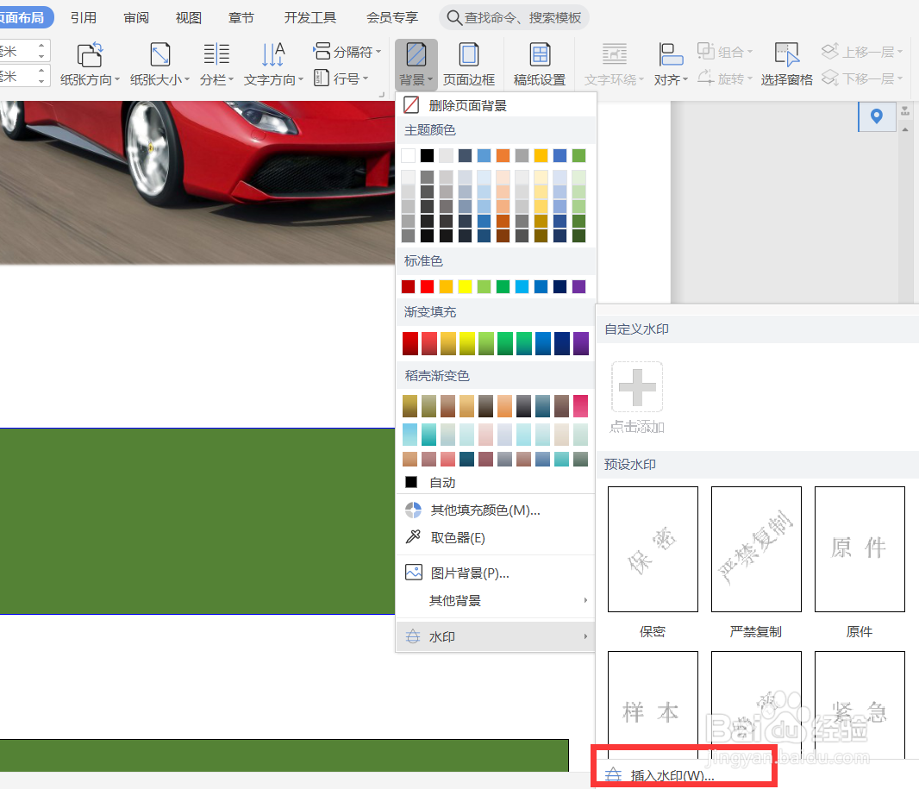Pick the yellow standard color swatch
The width and height of the screenshot is (919, 789).
pos(465,286)
